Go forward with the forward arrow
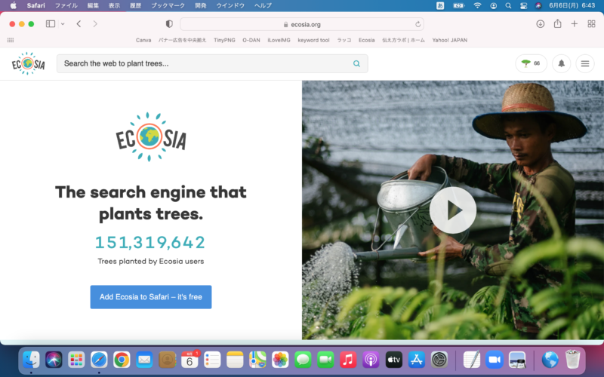The width and height of the screenshot is (604, 377). coord(95,24)
